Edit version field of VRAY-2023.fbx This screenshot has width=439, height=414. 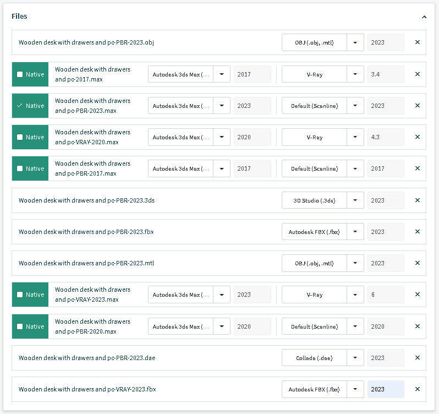(385, 389)
